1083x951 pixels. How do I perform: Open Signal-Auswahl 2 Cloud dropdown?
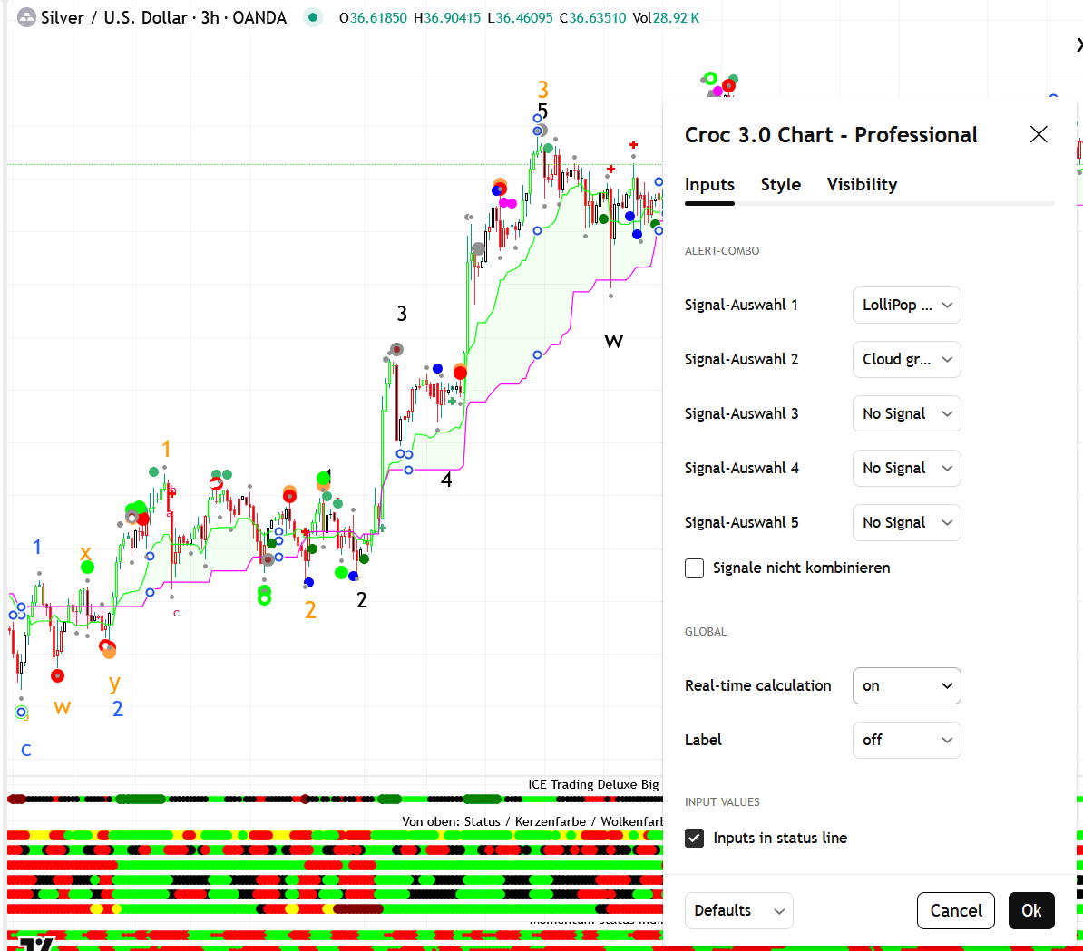(x=906, y=360)
